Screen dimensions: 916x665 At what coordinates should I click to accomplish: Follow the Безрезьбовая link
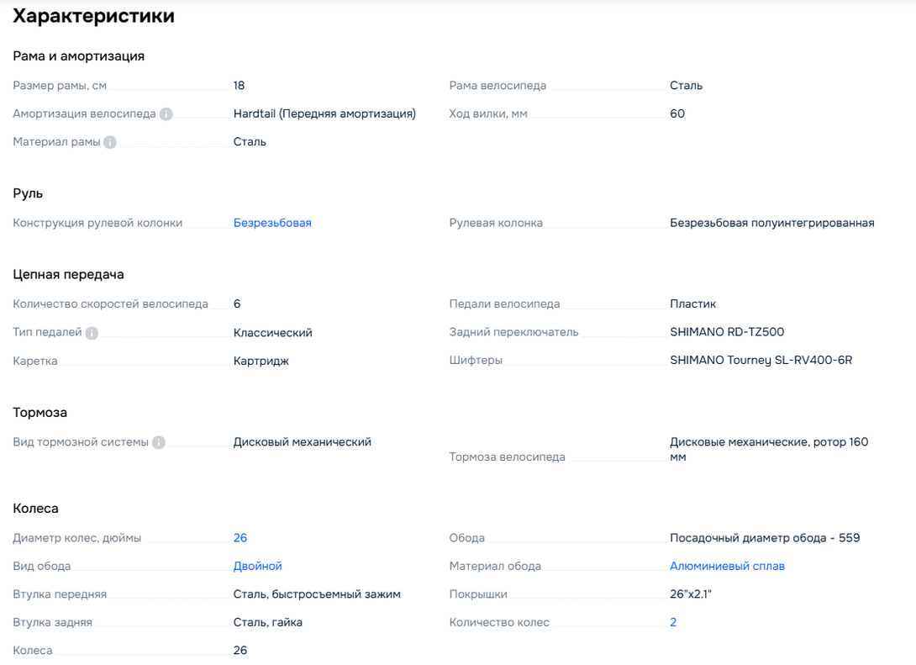click(272, 223)
